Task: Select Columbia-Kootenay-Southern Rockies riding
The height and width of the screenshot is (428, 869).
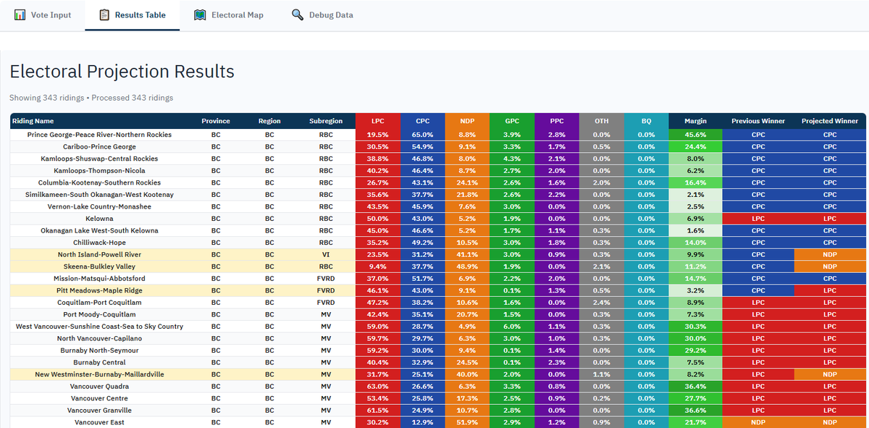Action: [x=99, y=182]
